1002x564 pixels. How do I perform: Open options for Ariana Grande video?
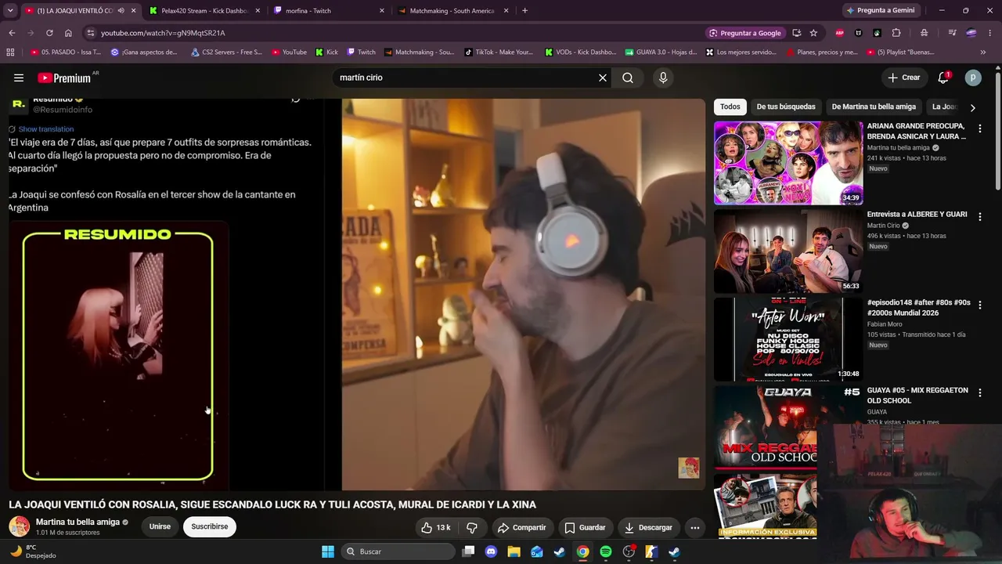tap(980, 128)
